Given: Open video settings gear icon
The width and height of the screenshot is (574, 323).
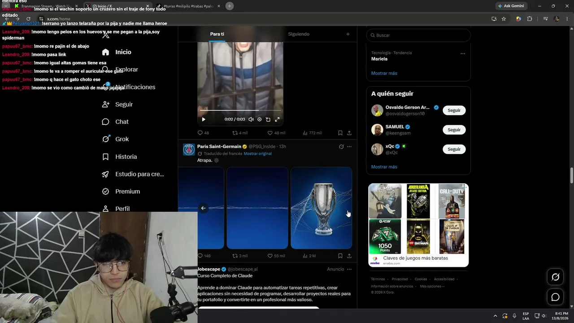Looking at the screenshot, I should tap(259, 119).
